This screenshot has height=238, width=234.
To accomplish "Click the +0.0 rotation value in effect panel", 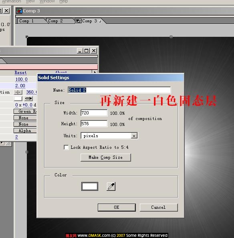I will coord(28,105).
